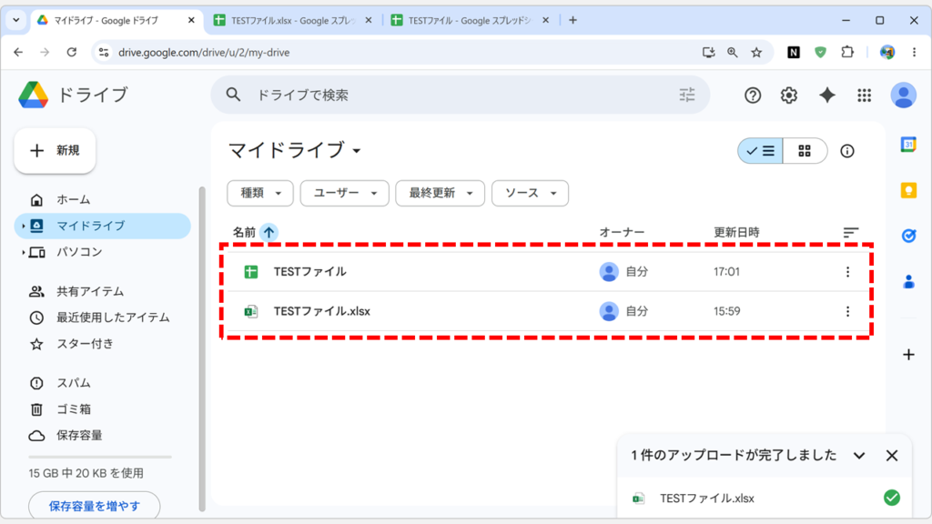Image resolution: width=932 pixels, height=524 pixels.
Task: Open Google Keep side panel icon
Action: (x=908, y=190)
